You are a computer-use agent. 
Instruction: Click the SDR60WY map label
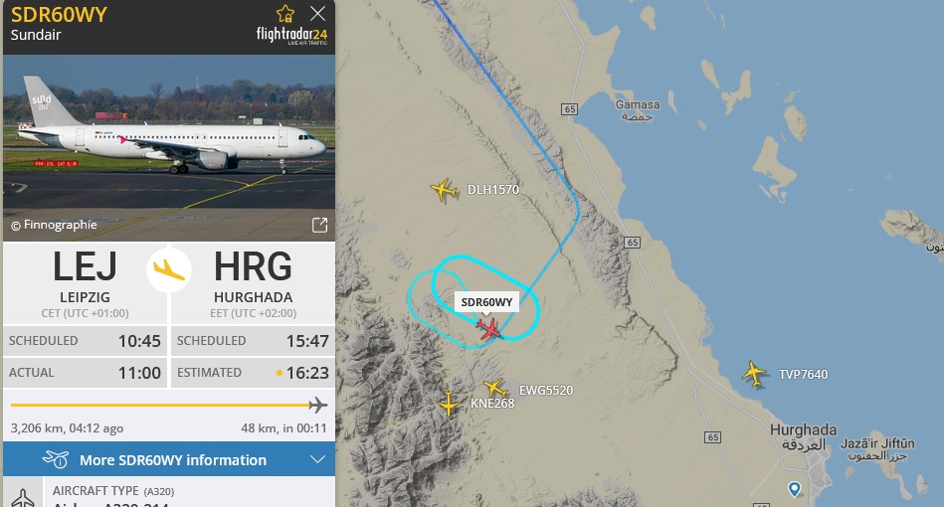[486, 302]
